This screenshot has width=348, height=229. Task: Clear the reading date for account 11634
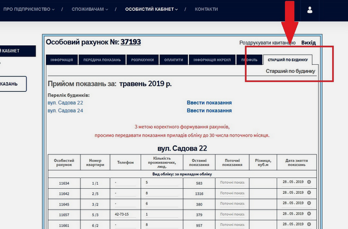pos(309,182)
